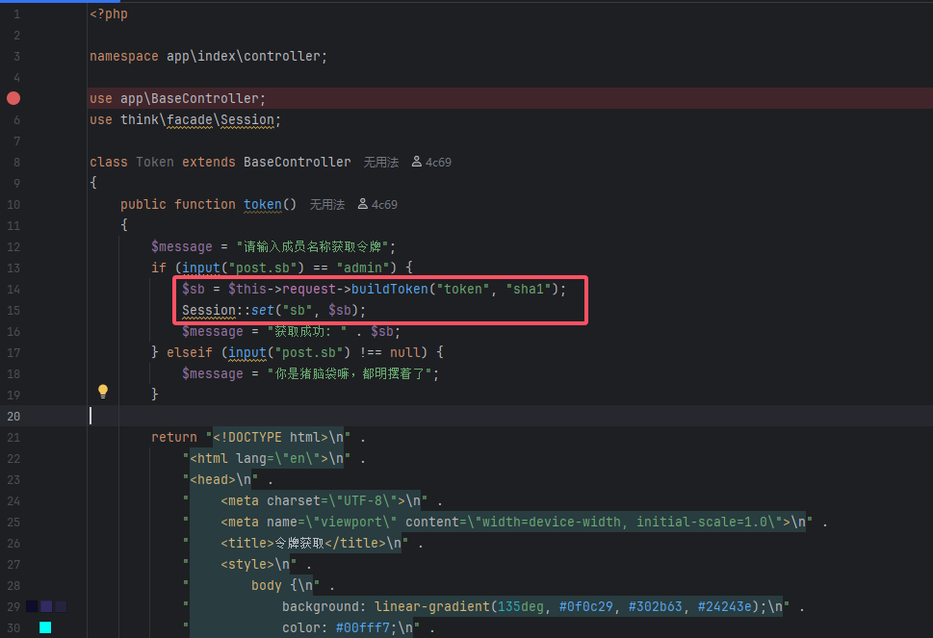Click the third gradient swatch on line 29
The image size is (933, 638).
point(61,606)
